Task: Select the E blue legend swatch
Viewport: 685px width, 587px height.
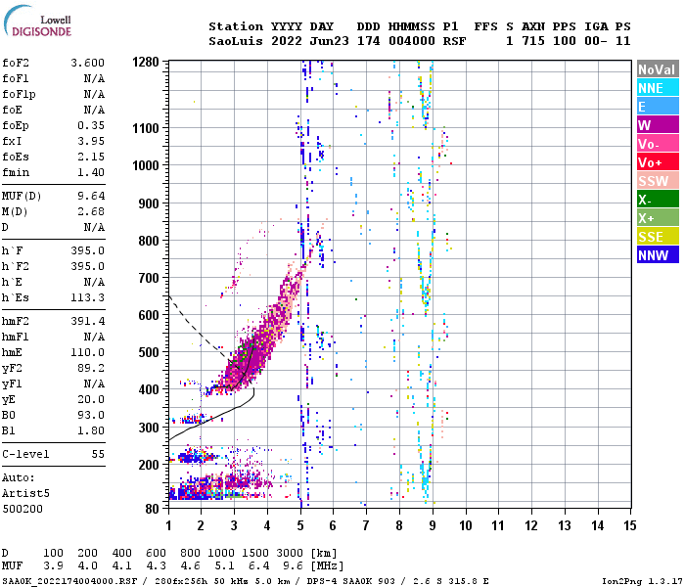Action: click(658, 107)
